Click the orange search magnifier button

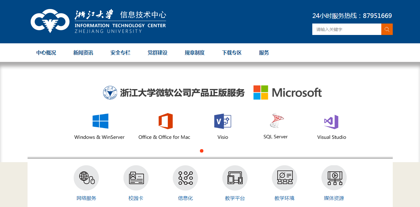[x=387, y=29]
